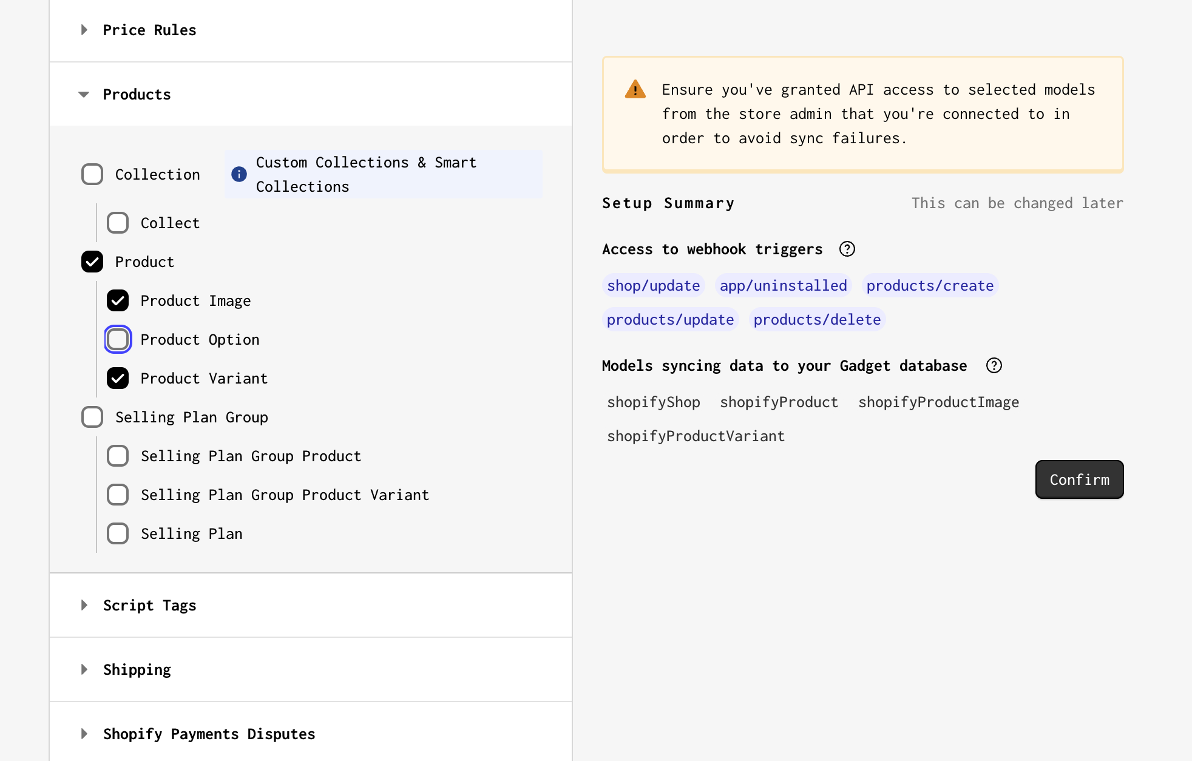Tick the Selling Plan Group Product checkbox
The width and height of the screenshot is (1192, 761).
(118, 456)
